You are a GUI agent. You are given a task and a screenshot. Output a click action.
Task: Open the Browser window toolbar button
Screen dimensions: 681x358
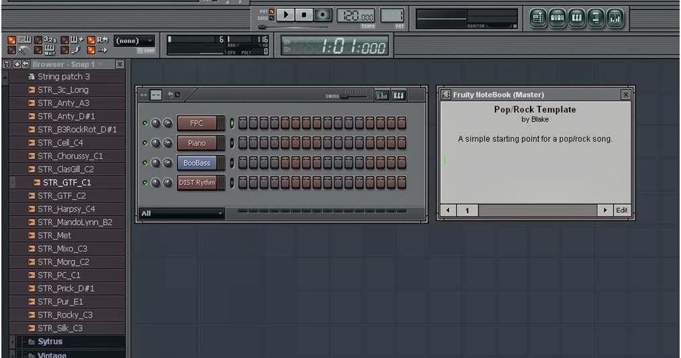click(x=596, y=18)
